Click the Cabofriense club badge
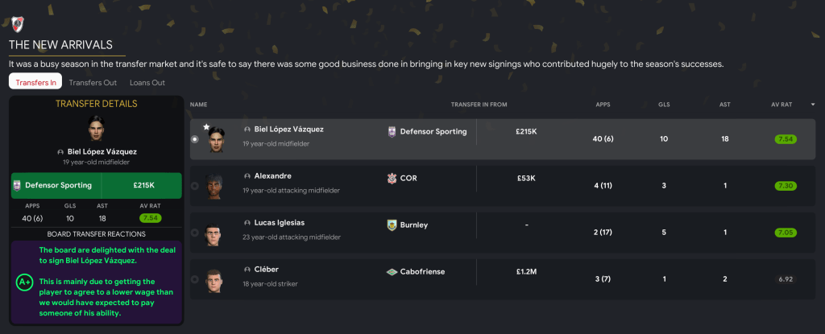Image resolution: width=825 pixels, height=334 pixels. tap(392, 271)
